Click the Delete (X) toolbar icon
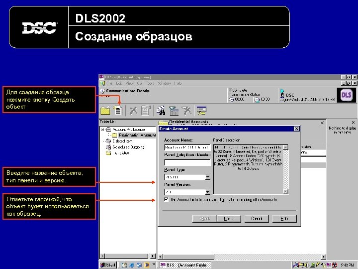The width and height of the screenshot is (358, 269). tap(133, 111)
